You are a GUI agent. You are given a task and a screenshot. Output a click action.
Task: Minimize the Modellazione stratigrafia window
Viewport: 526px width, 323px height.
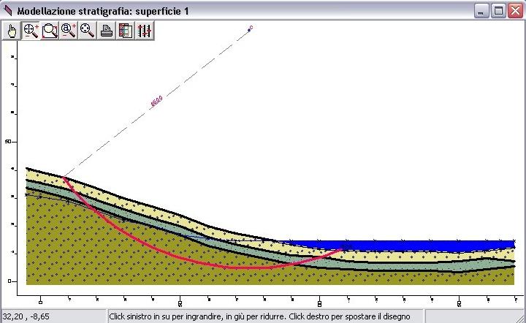point(481,10)
